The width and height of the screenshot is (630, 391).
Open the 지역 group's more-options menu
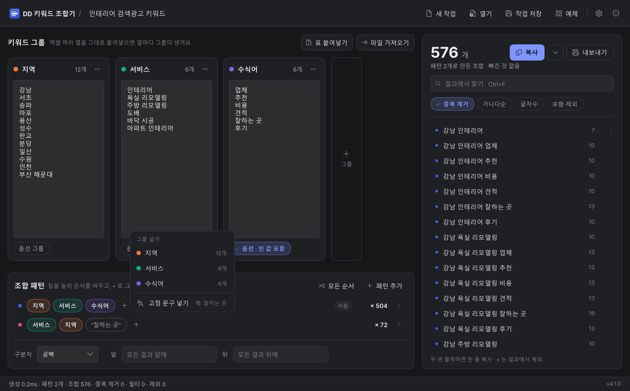point(97,69)
